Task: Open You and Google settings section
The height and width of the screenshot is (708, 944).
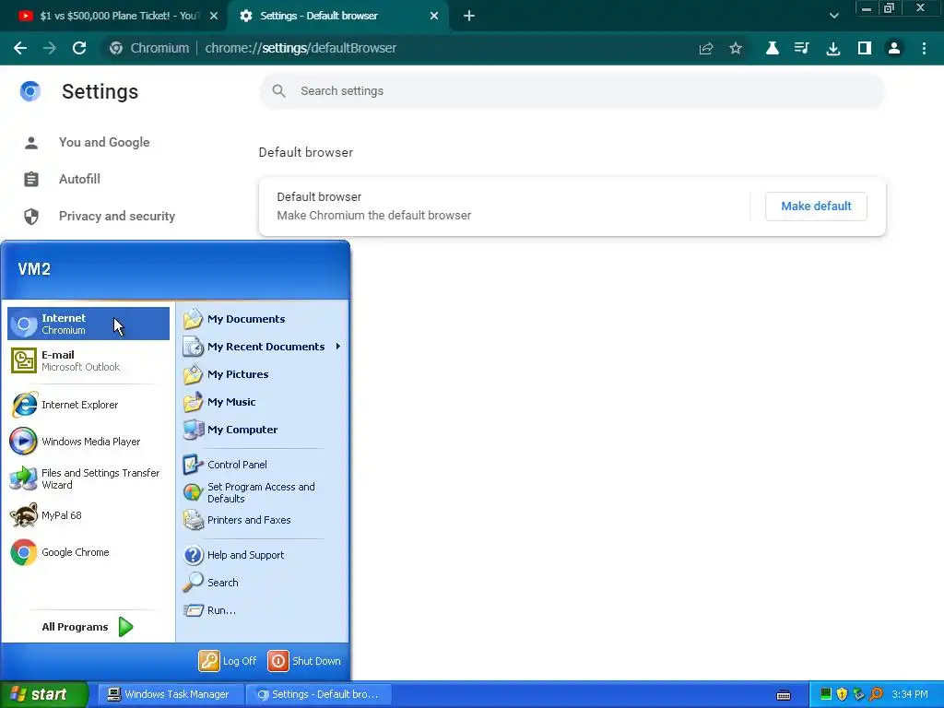Action: tap(103, 143)
